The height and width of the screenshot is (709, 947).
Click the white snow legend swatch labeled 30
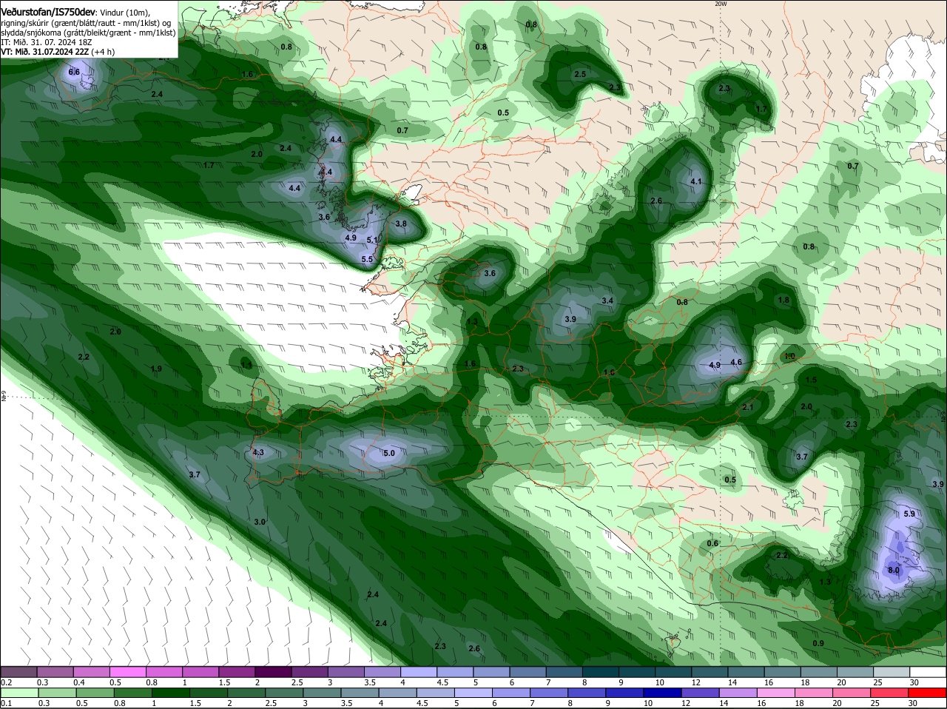tap(928, 672)
